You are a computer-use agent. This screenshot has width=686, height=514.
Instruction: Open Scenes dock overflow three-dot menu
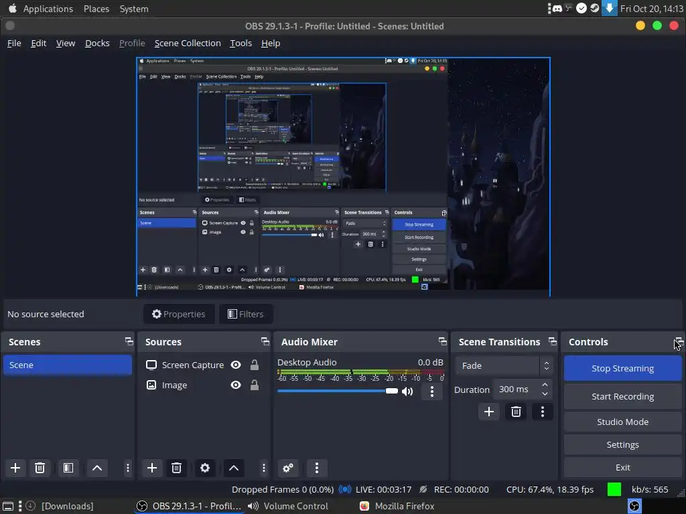pos(128,468)
